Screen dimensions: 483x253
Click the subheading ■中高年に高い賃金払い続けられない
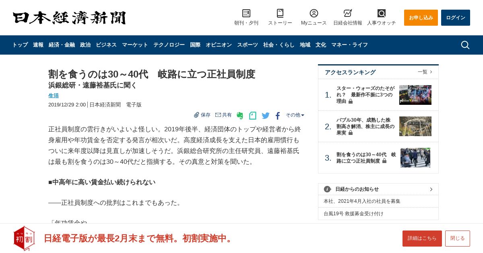pyautogui.click(x=102, y=182)
